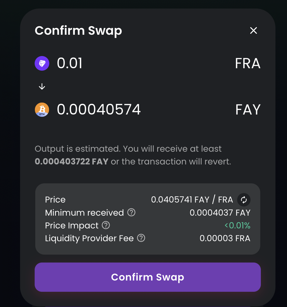
Task: Open the Minimum received help tooltip icon
Action: click(131, 212)
